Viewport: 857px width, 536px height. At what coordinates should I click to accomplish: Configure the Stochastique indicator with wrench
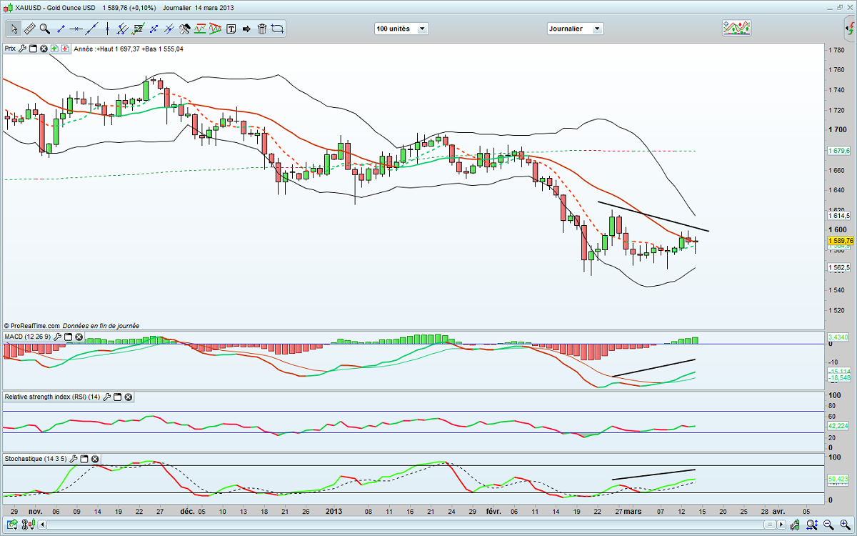tap(71, 459)
